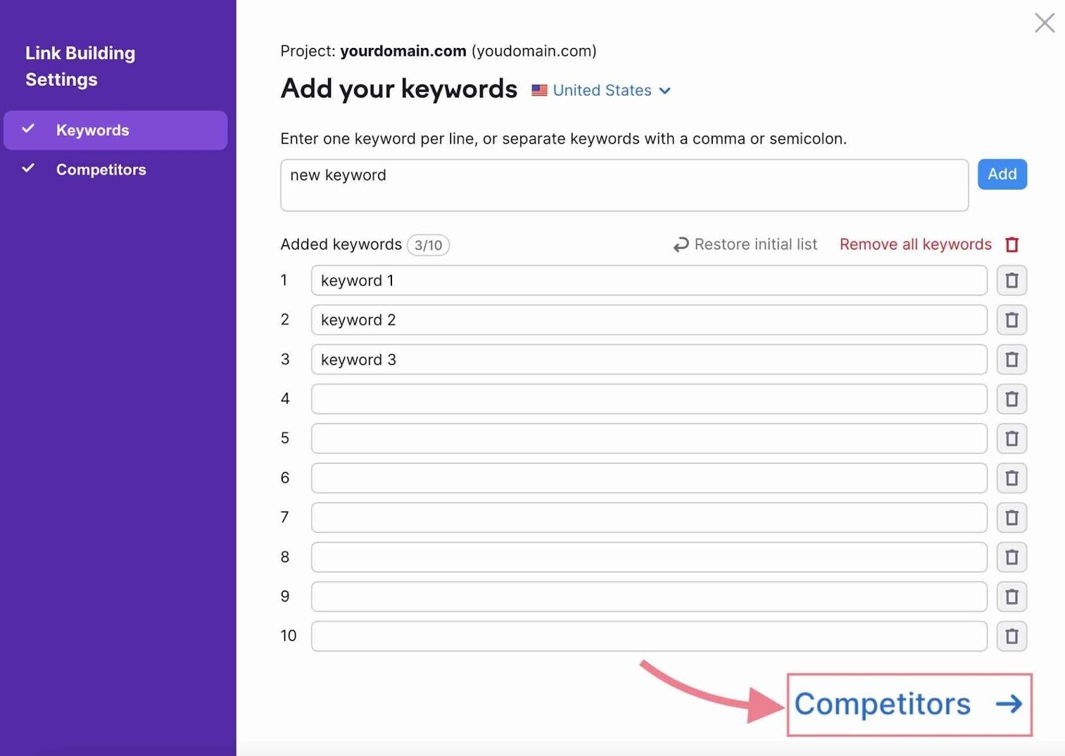Go to Competitors with the next arrow button
The image size is (1065, 756).
(x=909, y=704)
